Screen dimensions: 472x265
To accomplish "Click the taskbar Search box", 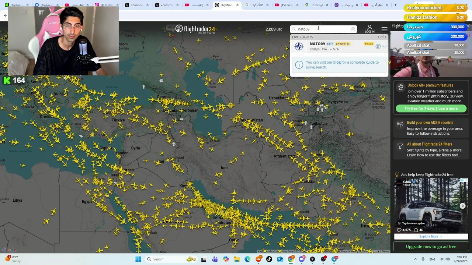I will (171, 259).
